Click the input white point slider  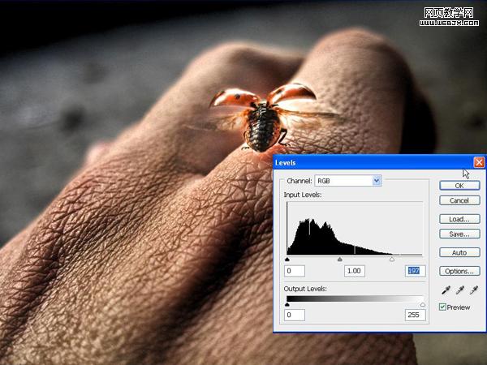click(x=392, y=260)
